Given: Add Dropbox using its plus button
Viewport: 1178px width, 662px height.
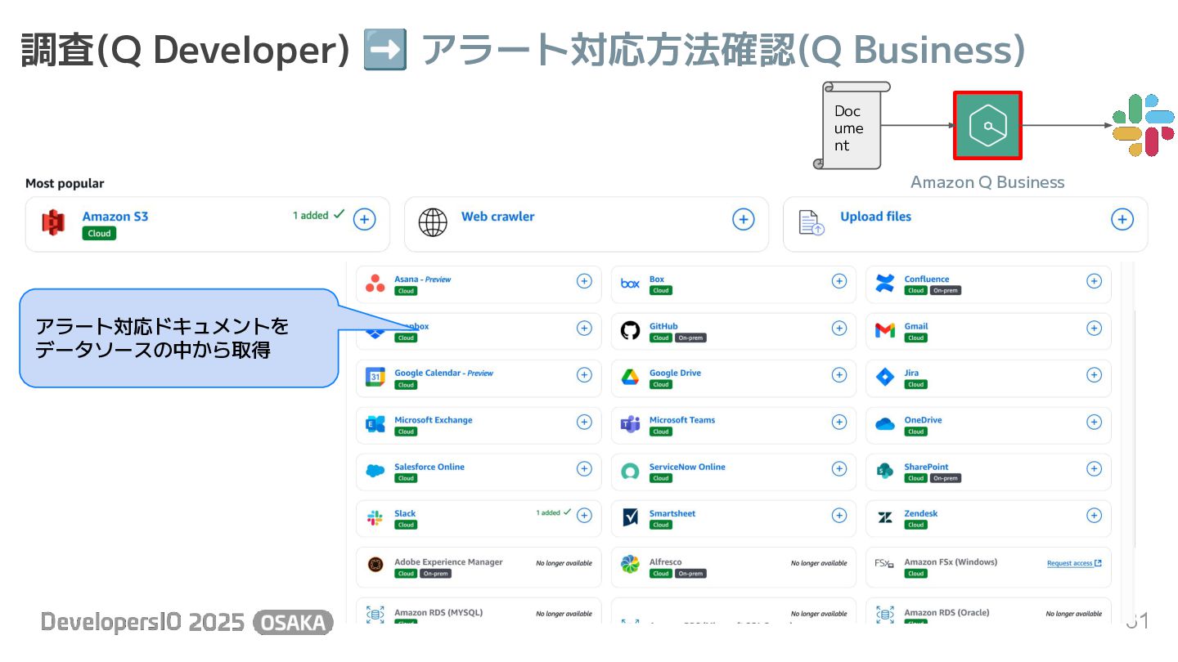Looking at the screenshot, I should point(584,328).
